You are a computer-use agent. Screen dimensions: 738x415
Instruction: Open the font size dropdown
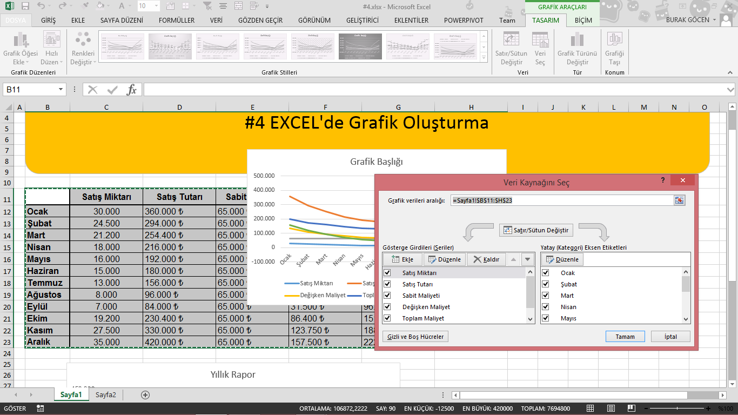click(x=157, y=6)
